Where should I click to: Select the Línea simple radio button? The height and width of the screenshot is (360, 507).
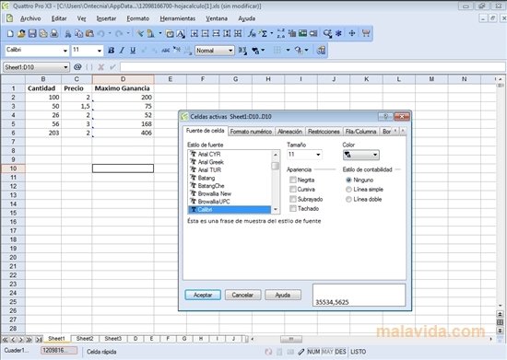pos(348,190)
